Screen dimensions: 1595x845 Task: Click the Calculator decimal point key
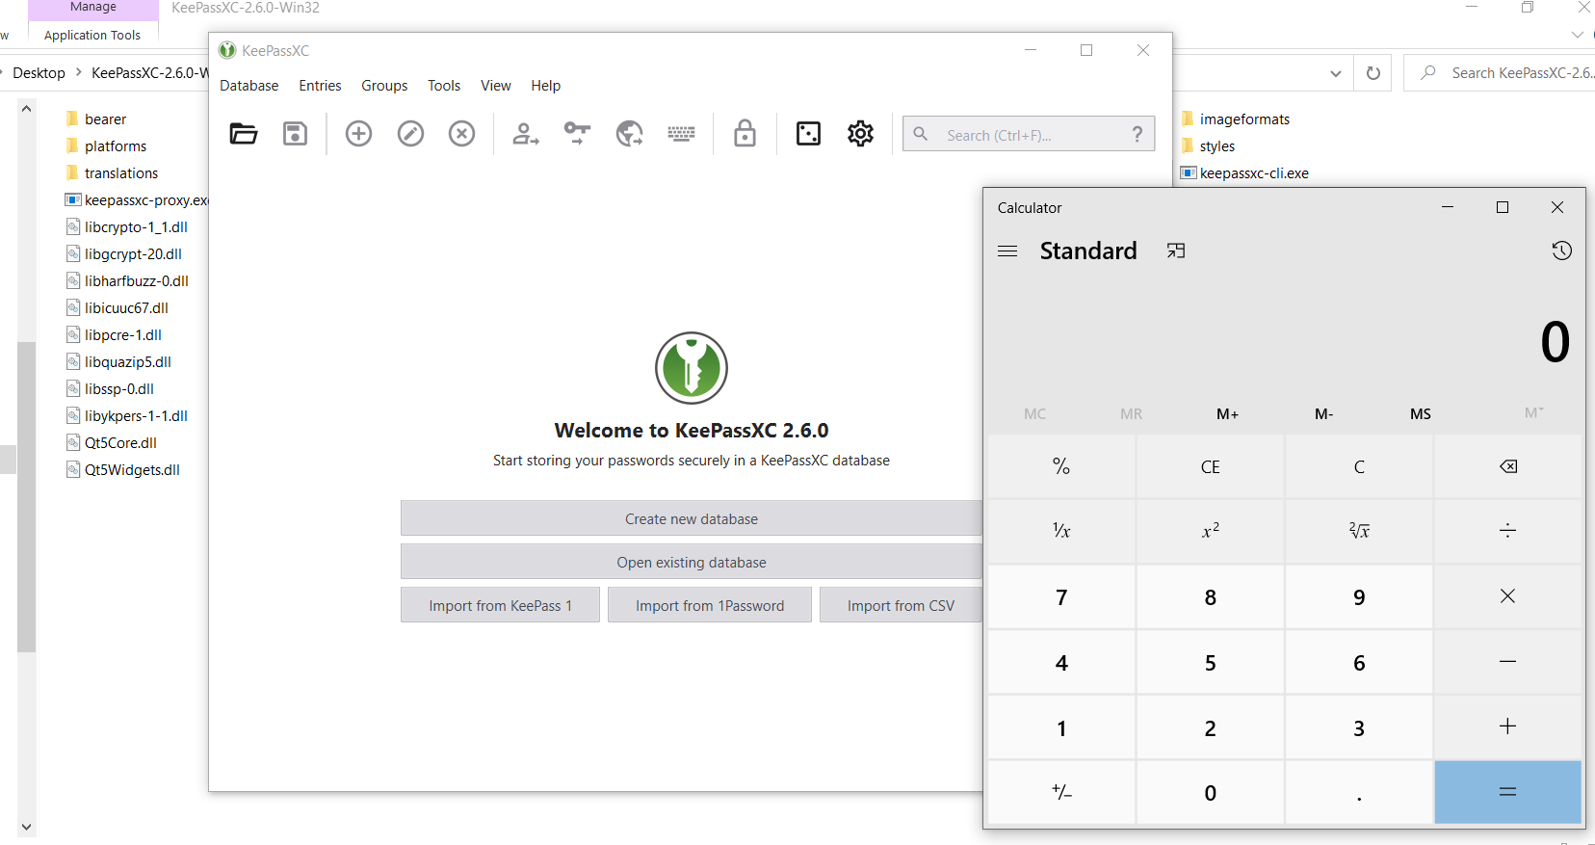click(x=1359, y=792)
